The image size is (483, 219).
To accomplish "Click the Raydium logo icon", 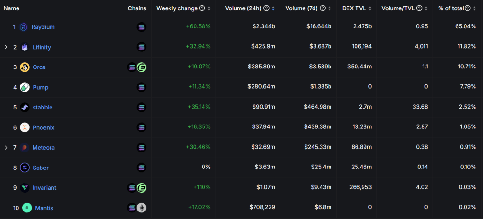I will tap(24, 27).
